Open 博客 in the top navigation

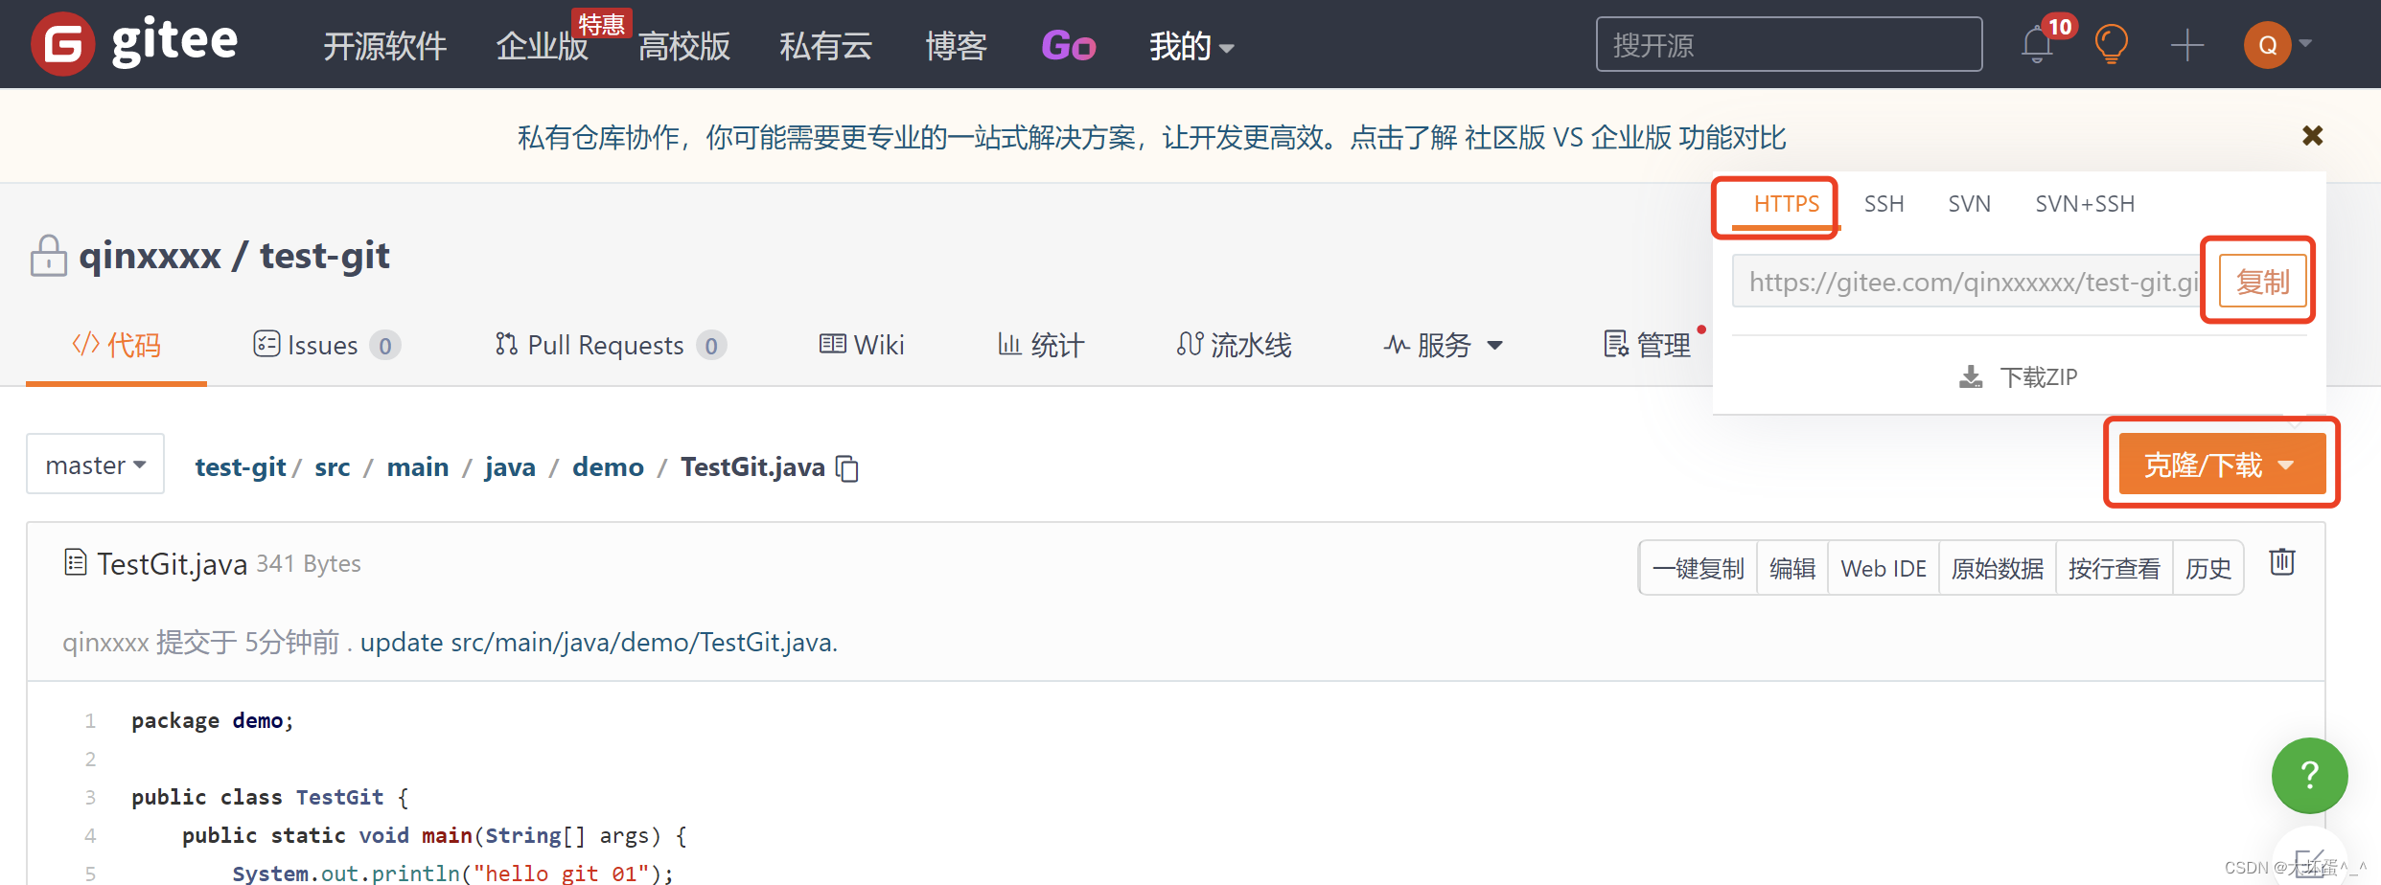coord(956,46)
